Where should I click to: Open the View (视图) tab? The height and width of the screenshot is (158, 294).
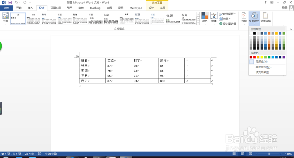point(121,8)
